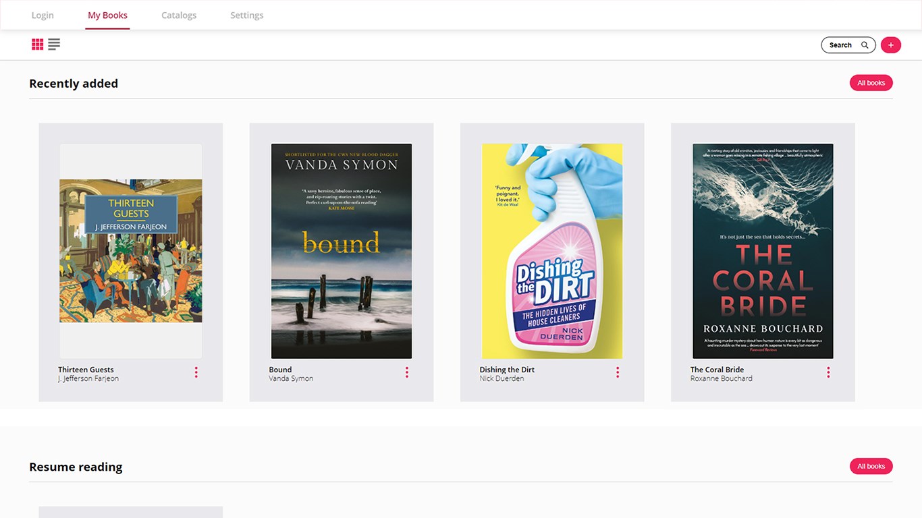Open The Coral Bride book cover

[763, 251]
